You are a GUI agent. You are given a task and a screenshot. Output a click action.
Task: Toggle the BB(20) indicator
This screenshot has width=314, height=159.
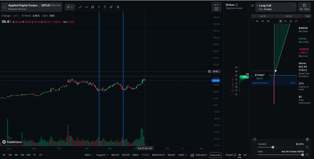pyautogui.click(x=115, y=155)
